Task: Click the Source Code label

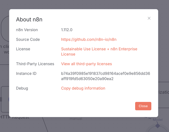Action: (28, 39)
